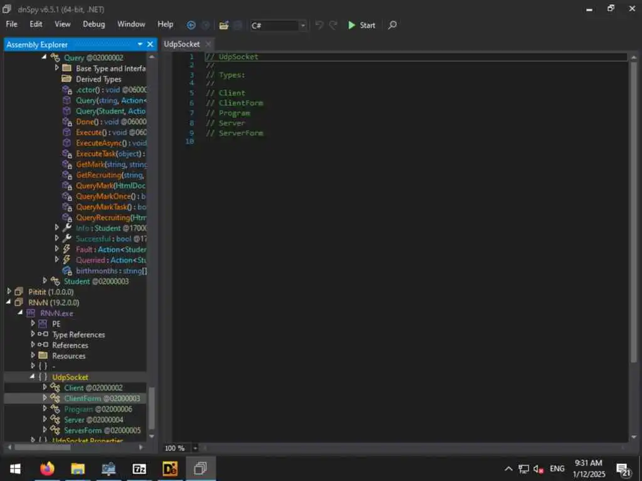This screenshot has width=642, height=481.
Task: Open the View menu
Action: click(63, 24)
